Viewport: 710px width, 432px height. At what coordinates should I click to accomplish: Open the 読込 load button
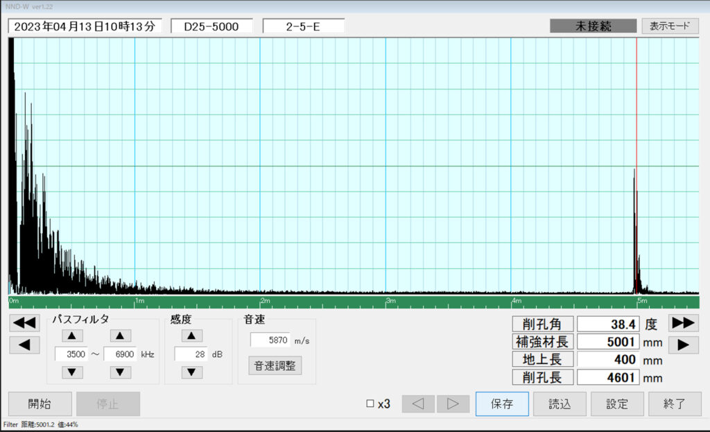(x=560, y=404)
